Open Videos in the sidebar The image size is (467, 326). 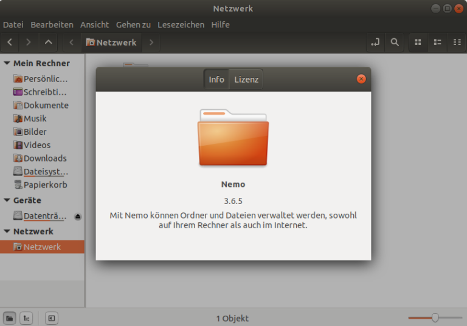click(x=42, y=145)
